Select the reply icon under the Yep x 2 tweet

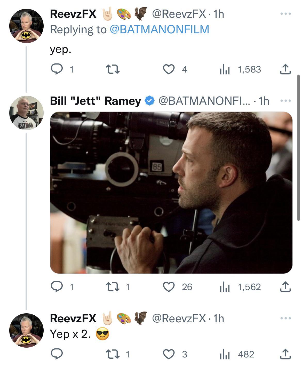(57, 356)
